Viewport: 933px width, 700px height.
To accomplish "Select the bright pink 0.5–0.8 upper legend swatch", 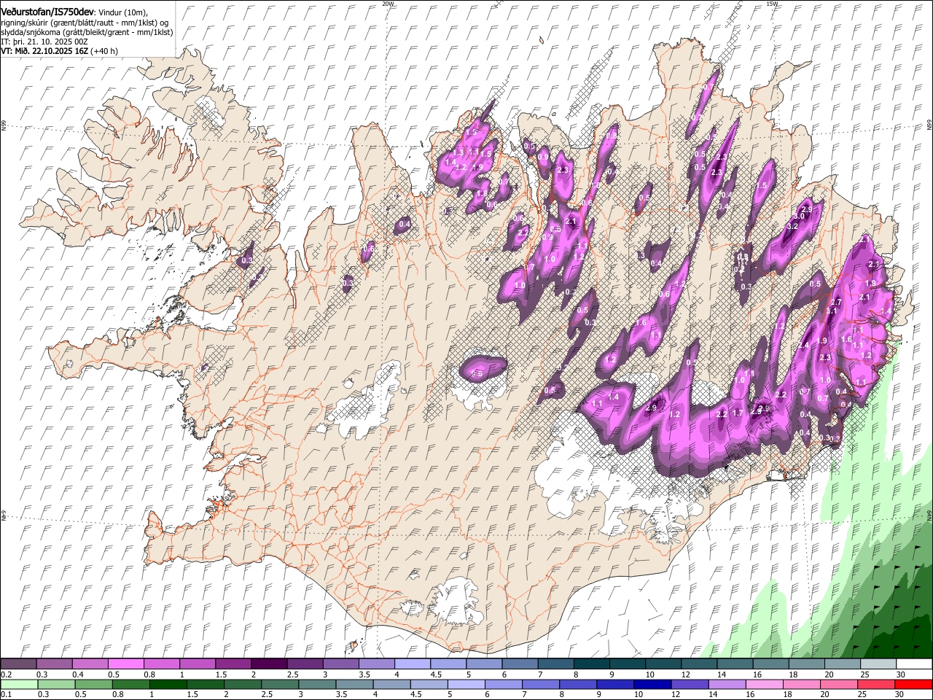I will (x=126, y=664).
